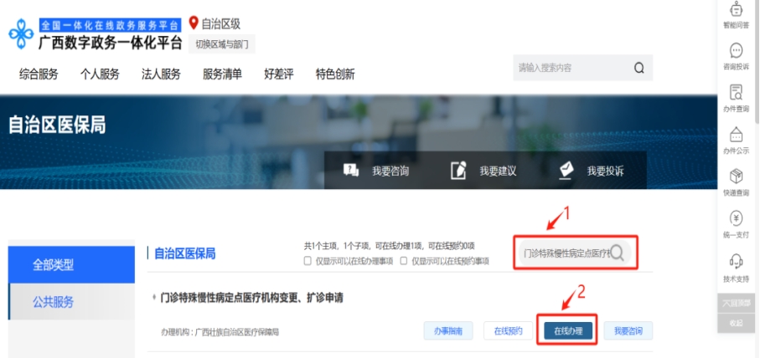Click the 统一支付 yen payment icon
This screenshot has width=760, height=358.
(737, 218)
